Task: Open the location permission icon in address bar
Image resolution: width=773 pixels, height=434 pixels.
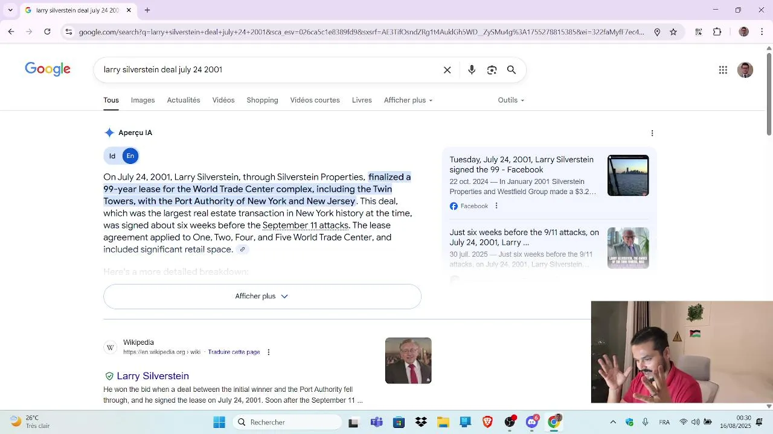Action: [x=657, y=32]
